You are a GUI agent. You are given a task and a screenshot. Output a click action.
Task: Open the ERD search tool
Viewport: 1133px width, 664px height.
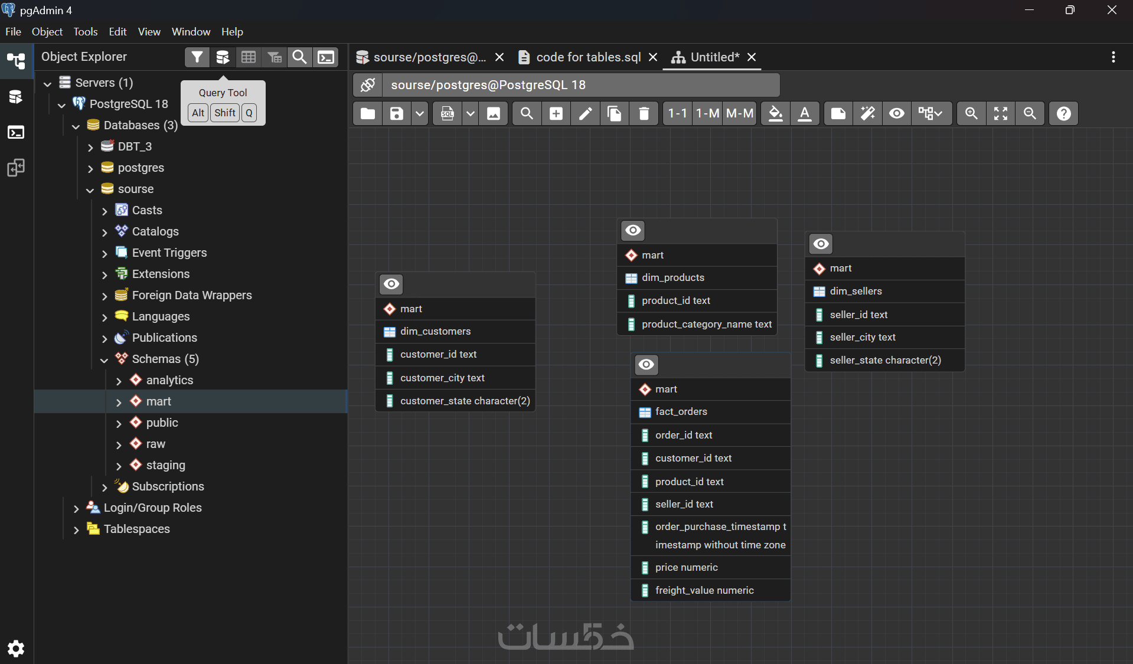click(x=527, y=113)
